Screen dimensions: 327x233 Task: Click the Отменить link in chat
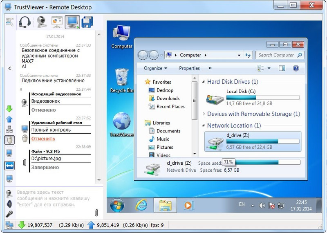click(43, 139)
